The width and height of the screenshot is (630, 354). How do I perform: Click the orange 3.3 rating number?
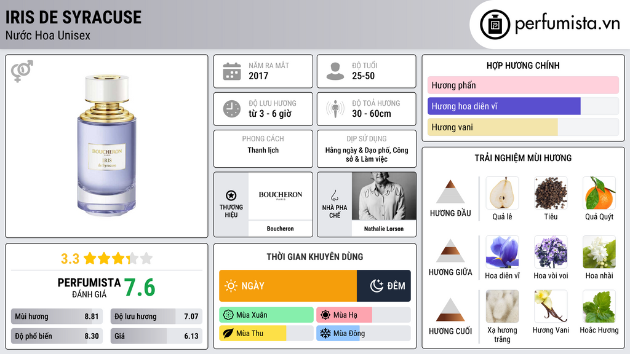(x=70, y=259)
